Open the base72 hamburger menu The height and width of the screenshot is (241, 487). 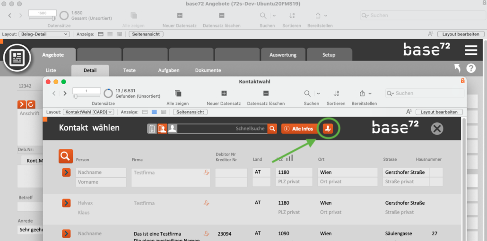tap(470, 50)
